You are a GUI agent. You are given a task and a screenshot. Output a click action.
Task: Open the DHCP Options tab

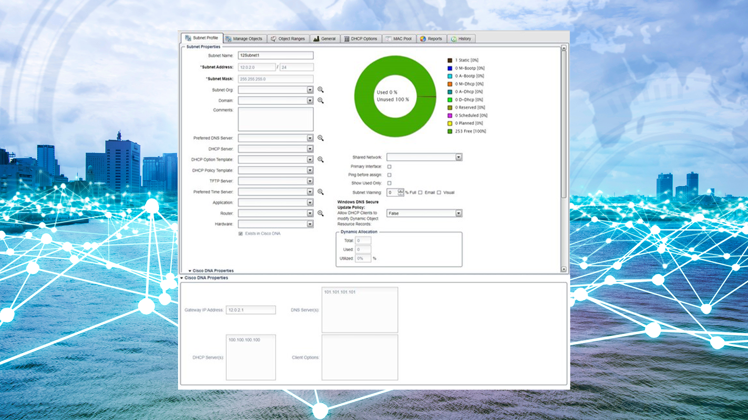pos(361,39)
